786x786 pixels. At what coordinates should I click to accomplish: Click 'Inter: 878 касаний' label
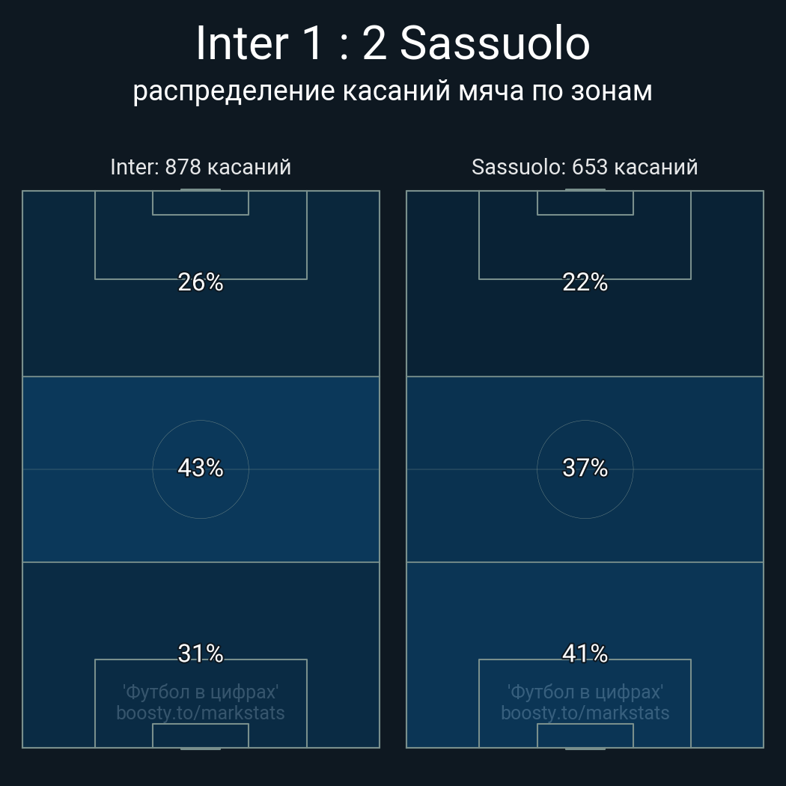click(201, 167)
